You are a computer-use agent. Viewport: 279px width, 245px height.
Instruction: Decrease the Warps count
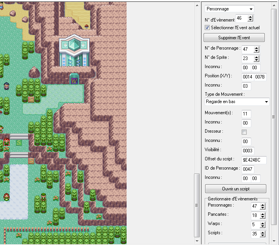click(x=262, y=226)
